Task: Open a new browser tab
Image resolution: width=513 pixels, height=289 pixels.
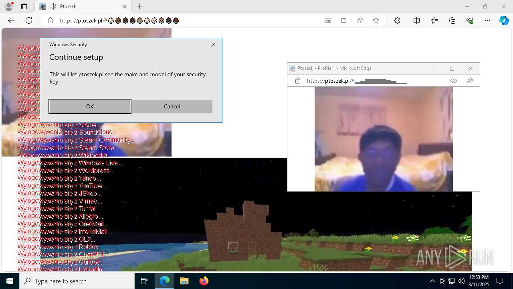Action: tap(139, 6)
